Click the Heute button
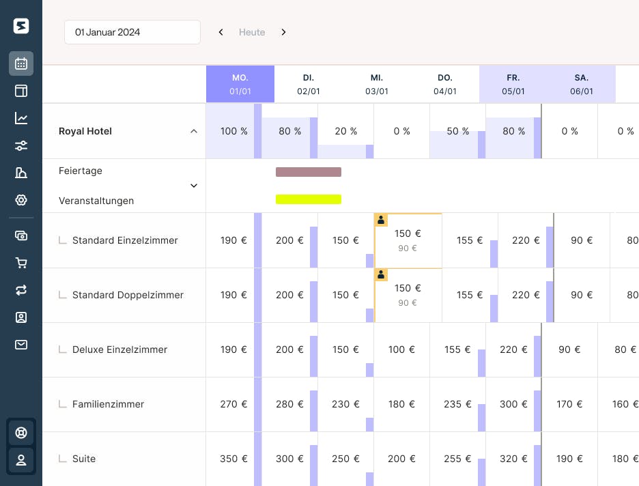The image size is (639, 486). point(252,32)
